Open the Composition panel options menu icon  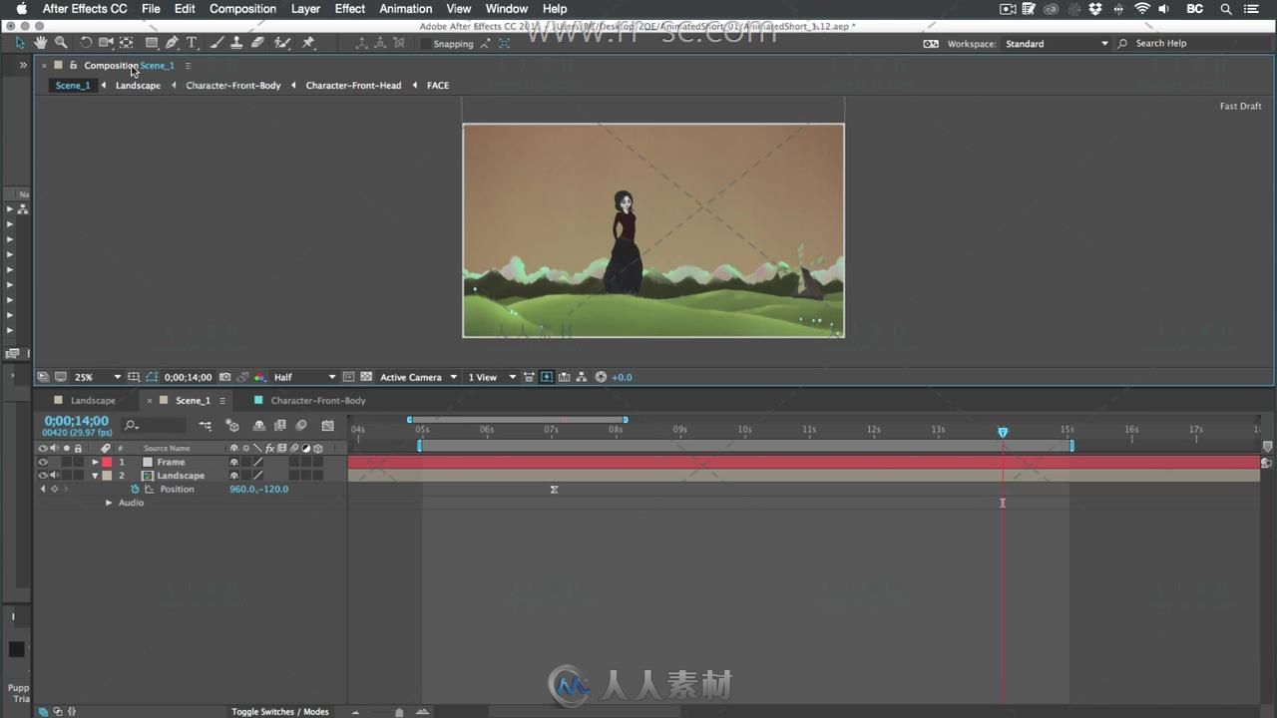tap(188, 66)
